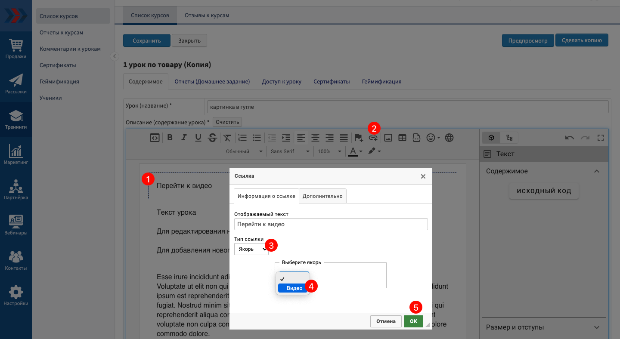Click the insert link icon

(373, 138)
